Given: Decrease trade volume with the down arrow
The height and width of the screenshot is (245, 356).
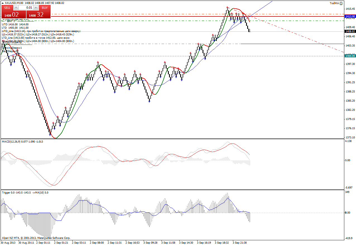Looking at the screenshot, I should tap(16, 8).
